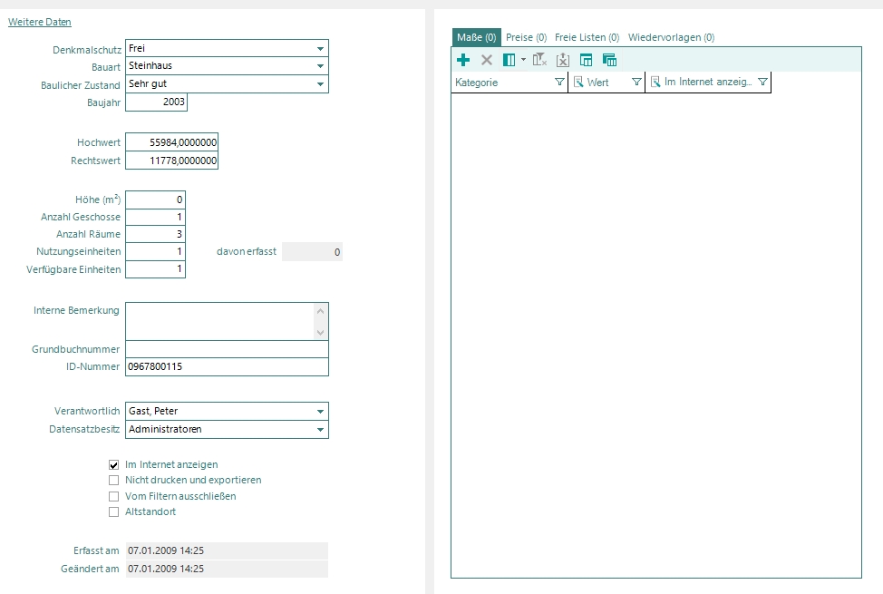This screenshot has height=594, width=883.
Task: Open the Bauart dropdown list
Action: pos(320,66)
